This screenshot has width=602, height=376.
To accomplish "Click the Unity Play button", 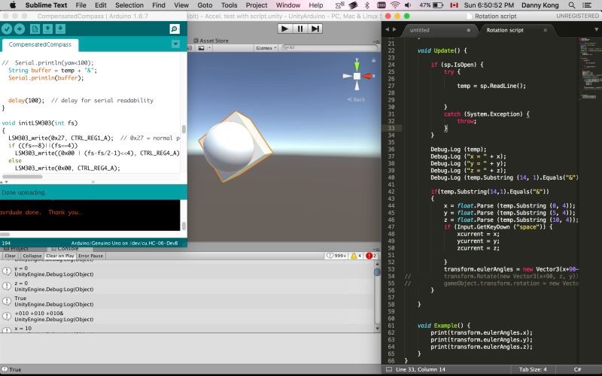I will pyautogui.click(x=284, y=29).
